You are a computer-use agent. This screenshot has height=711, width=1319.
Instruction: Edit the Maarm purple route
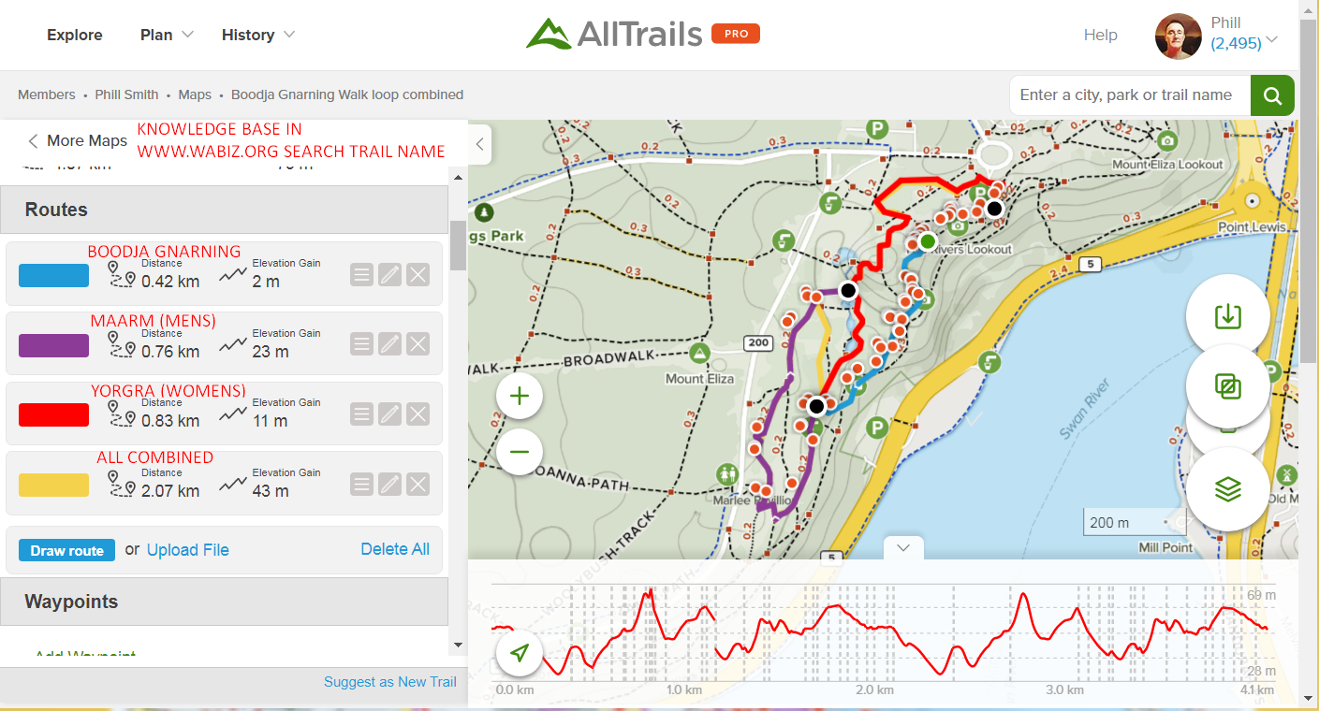point(390,344)
